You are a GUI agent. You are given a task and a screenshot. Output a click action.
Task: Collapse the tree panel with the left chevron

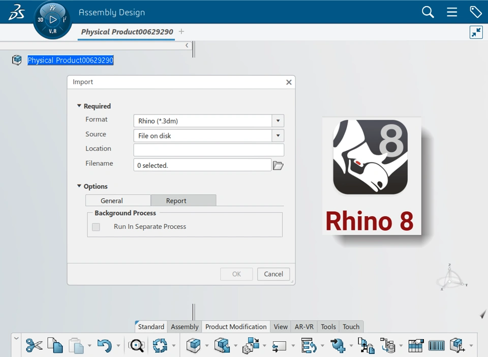click(x=187, y=45)
